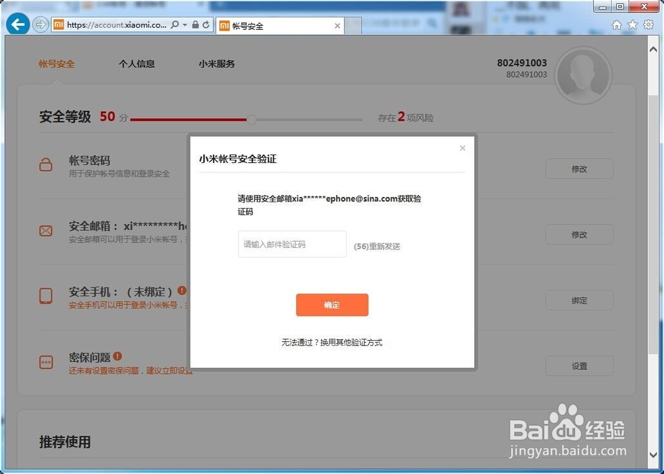Click the lock icon beside 帐号密码
The image size is (664, 474).
(x=45, y=165)
